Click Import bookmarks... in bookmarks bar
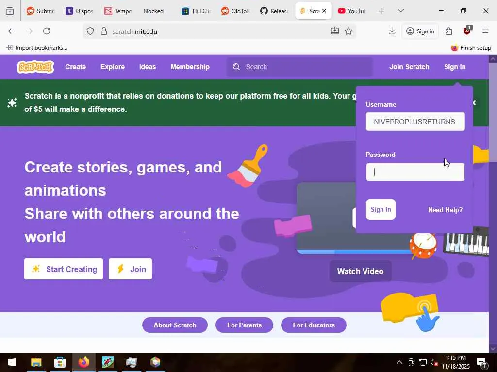This screenshot has height=372, width=497. 37,48
